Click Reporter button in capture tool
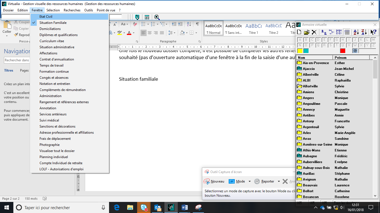Image resolution: width=380 pixels, height=213 pixels. coord(264,181)
